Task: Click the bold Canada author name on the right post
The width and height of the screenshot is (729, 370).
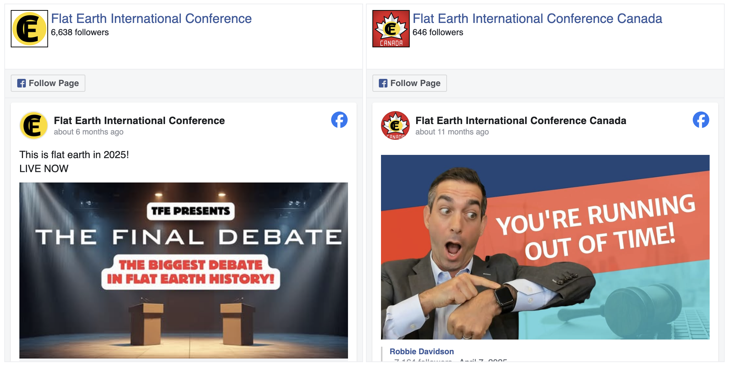Action: [521, 120]
